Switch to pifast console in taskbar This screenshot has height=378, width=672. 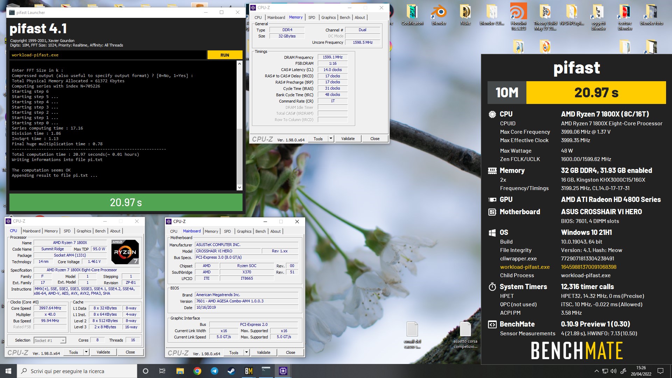tap(266, 371)
